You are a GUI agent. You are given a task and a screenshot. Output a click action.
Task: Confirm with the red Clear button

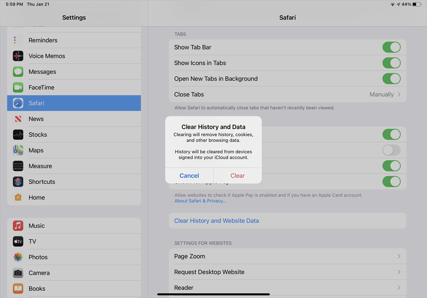click(237, 175)
